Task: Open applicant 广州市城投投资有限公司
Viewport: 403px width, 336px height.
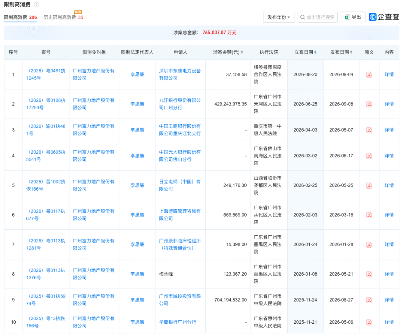Action: pos(180,300)
